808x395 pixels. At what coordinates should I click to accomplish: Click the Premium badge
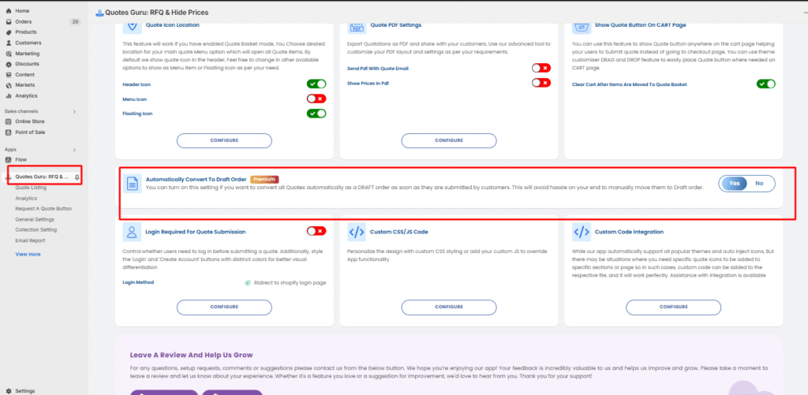coord(264,179)
